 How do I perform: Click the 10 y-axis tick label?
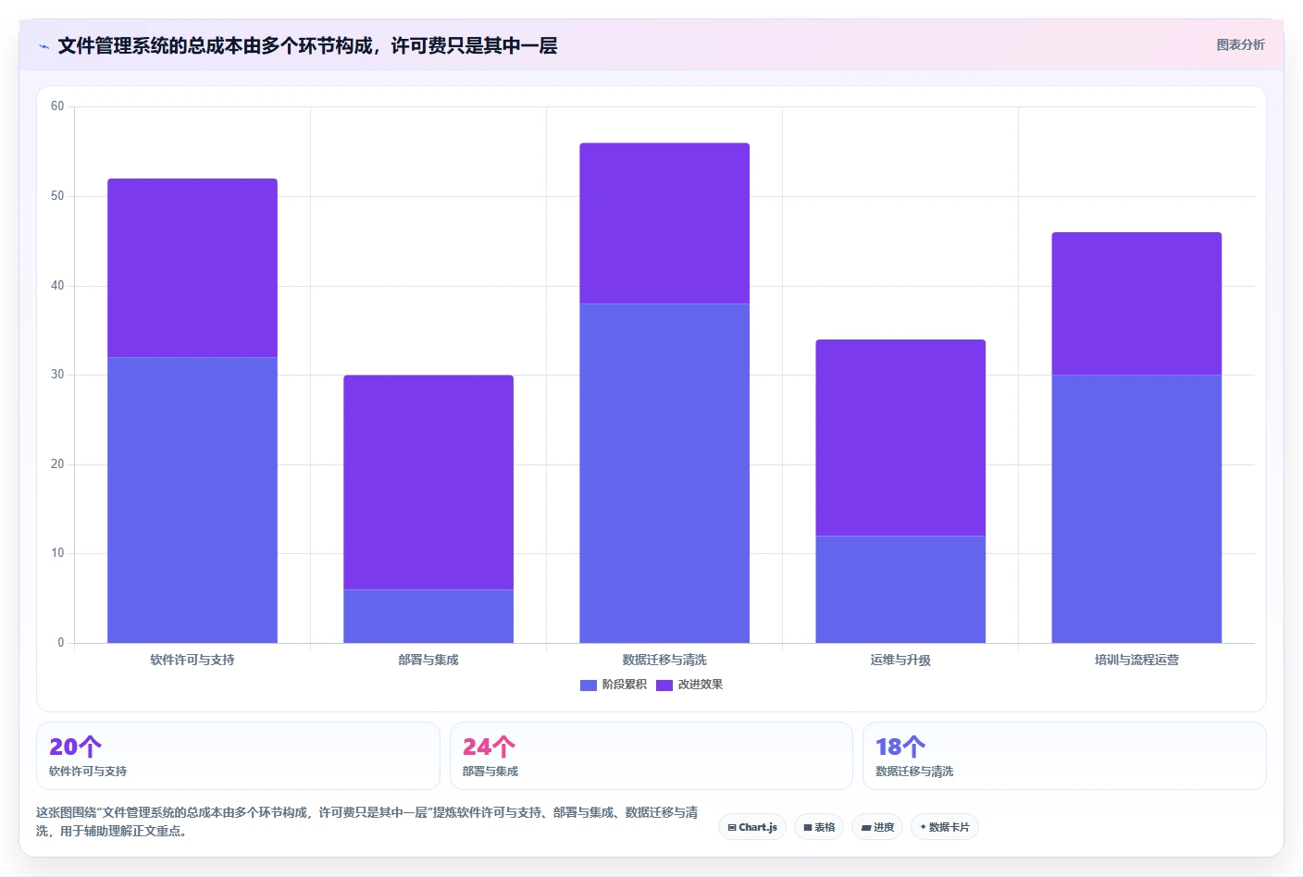coord(57,553)
